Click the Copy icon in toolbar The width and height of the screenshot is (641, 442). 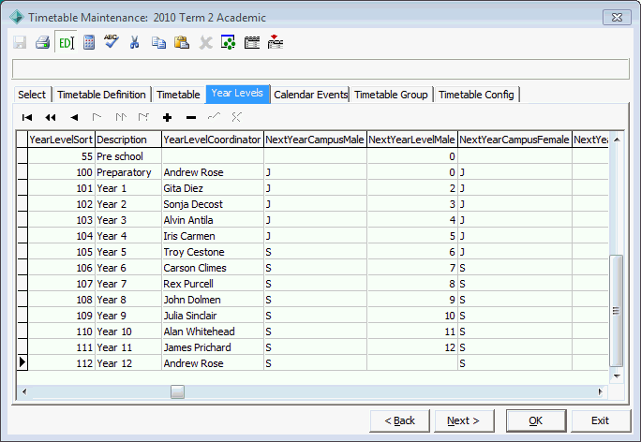pyautogui.click(x=158, y=42)
